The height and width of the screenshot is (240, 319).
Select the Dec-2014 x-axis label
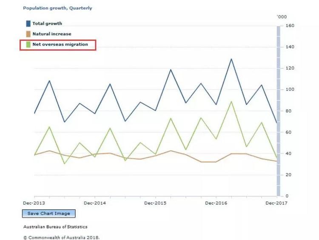94,203
